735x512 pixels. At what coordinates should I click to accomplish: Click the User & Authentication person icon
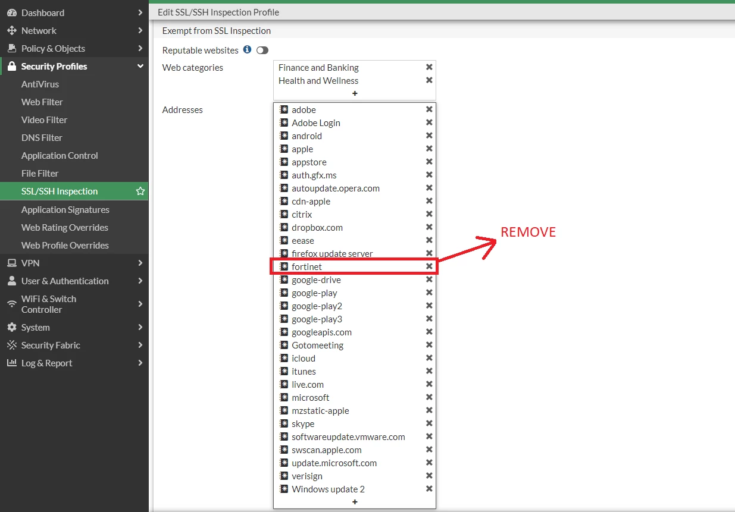tap(11, 281)
